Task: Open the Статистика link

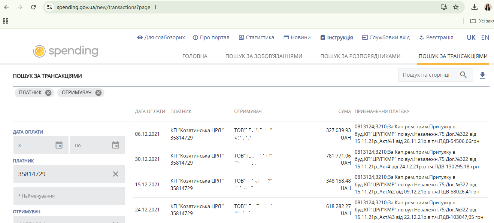Action: pyautogui.click(x=257, y=37)
